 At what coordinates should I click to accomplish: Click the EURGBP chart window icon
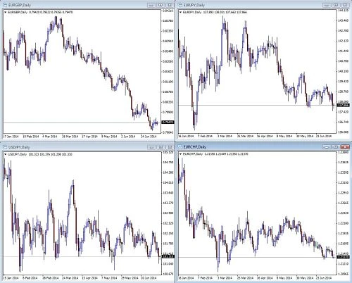point(4,5)
